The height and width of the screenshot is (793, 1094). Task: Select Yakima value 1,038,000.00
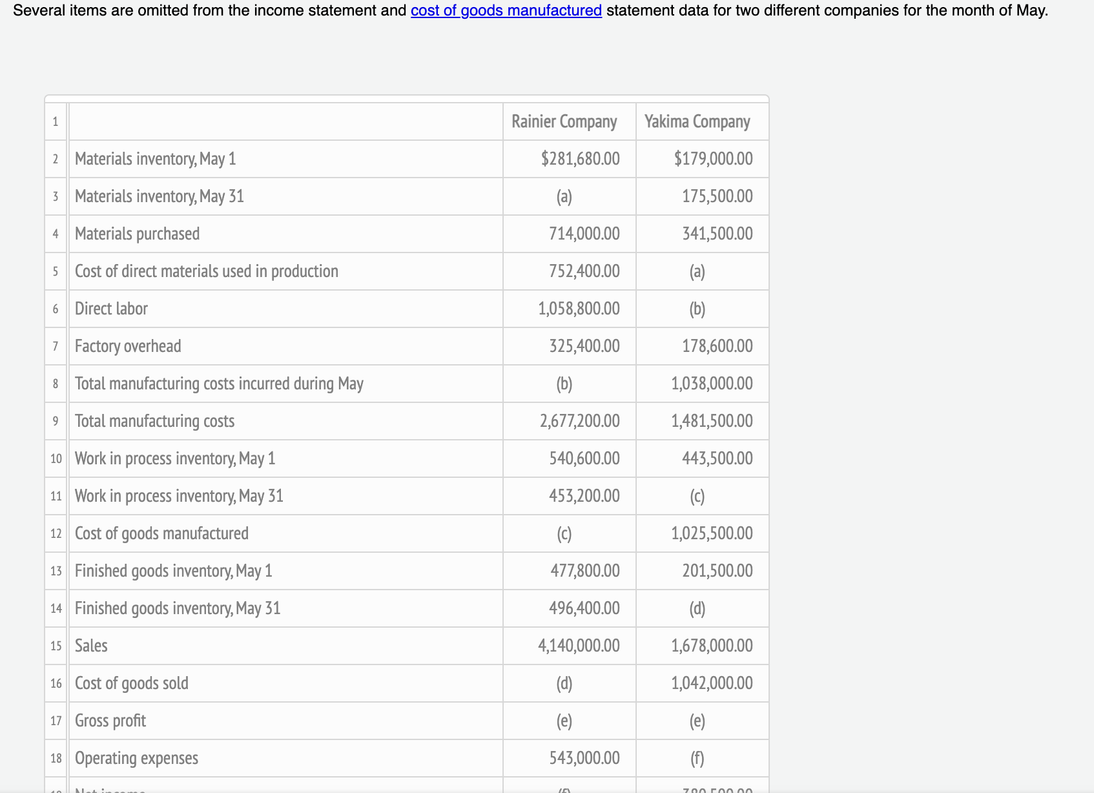(712, 384)
